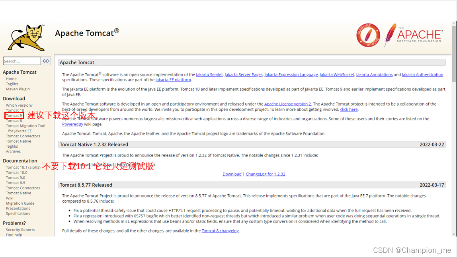Click the 'Problems?' sidebar heading

(x=14, y=223)
